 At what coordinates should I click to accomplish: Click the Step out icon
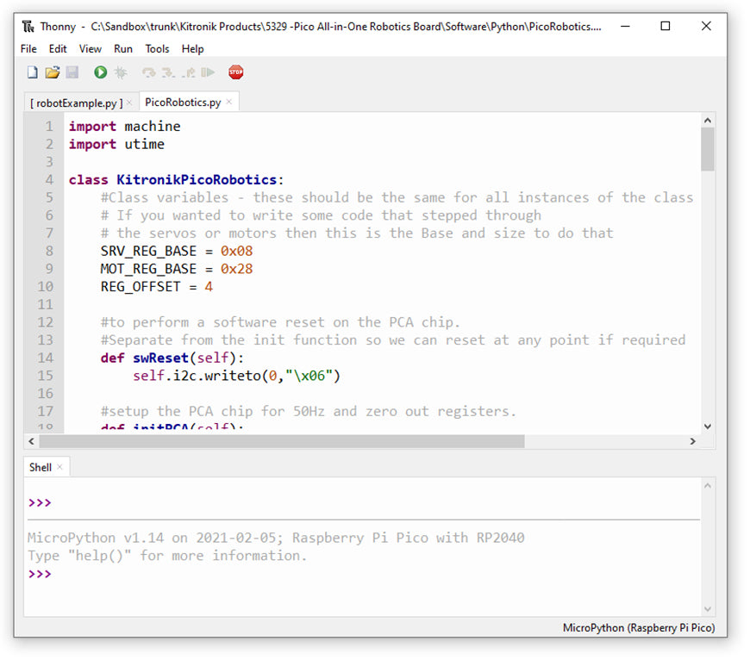pos(188,73)
